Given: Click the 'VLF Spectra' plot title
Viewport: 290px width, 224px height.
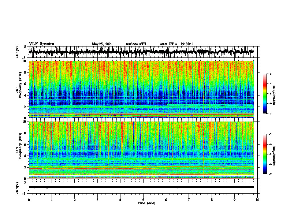Looking at the screenshot, I should click(41, 44).
